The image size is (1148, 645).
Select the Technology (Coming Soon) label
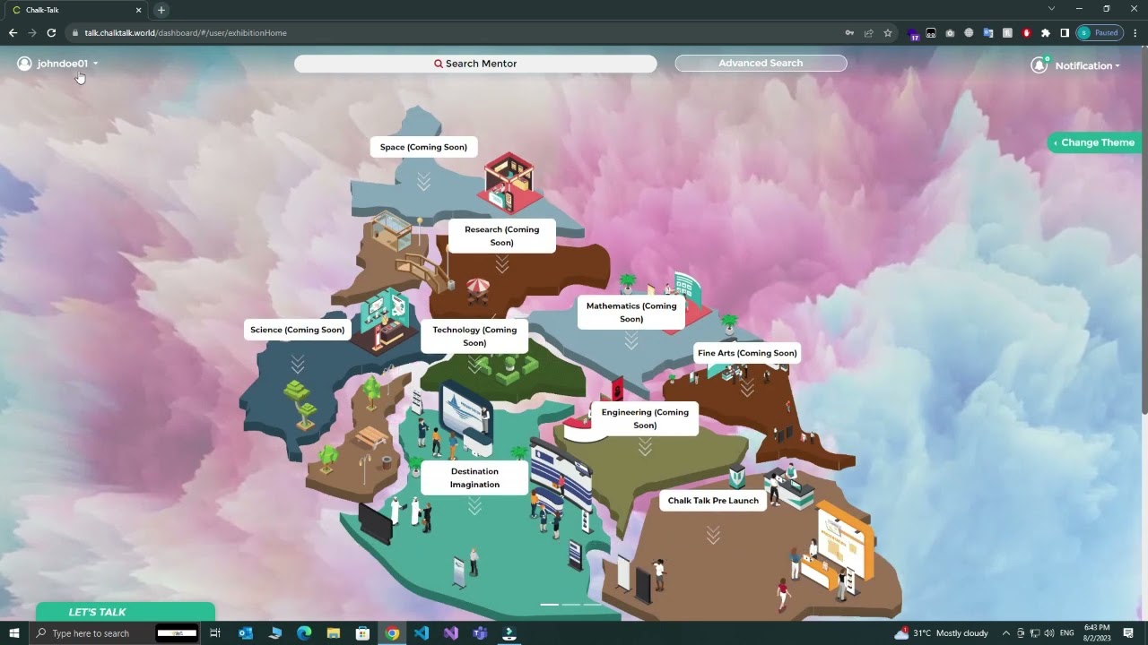(474, 336)
